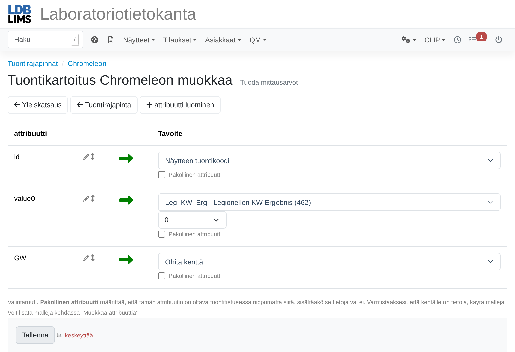Cancel via the keskeyttää link
515x352 pixels.
pyautogui.click(x=79, y=335)
